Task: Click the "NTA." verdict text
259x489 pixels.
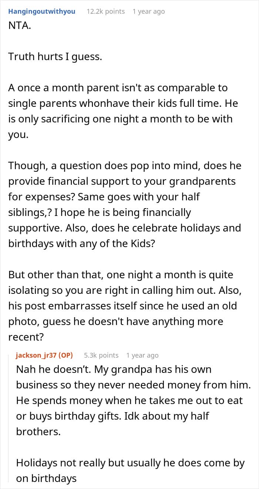Action: 20,26
